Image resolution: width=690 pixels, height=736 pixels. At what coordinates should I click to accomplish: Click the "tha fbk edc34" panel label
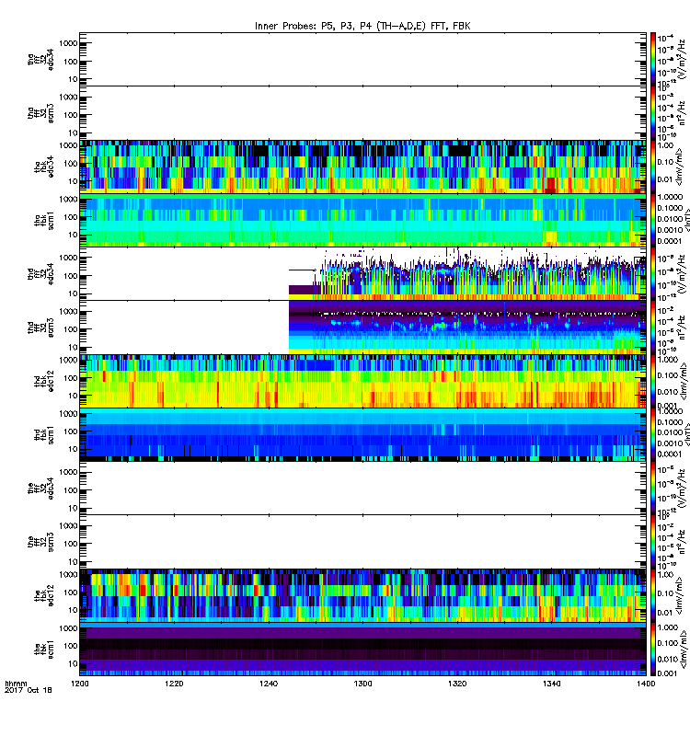point(44,167)
